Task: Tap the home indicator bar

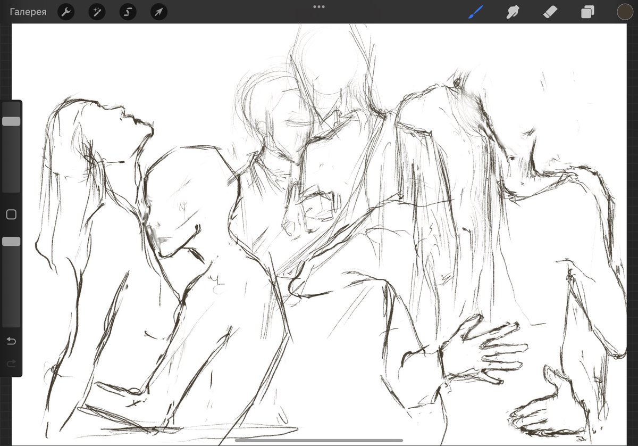Action: pos(319,440)
